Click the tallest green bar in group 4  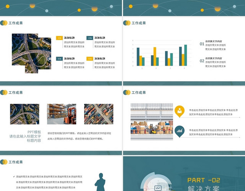pos(186,55)
